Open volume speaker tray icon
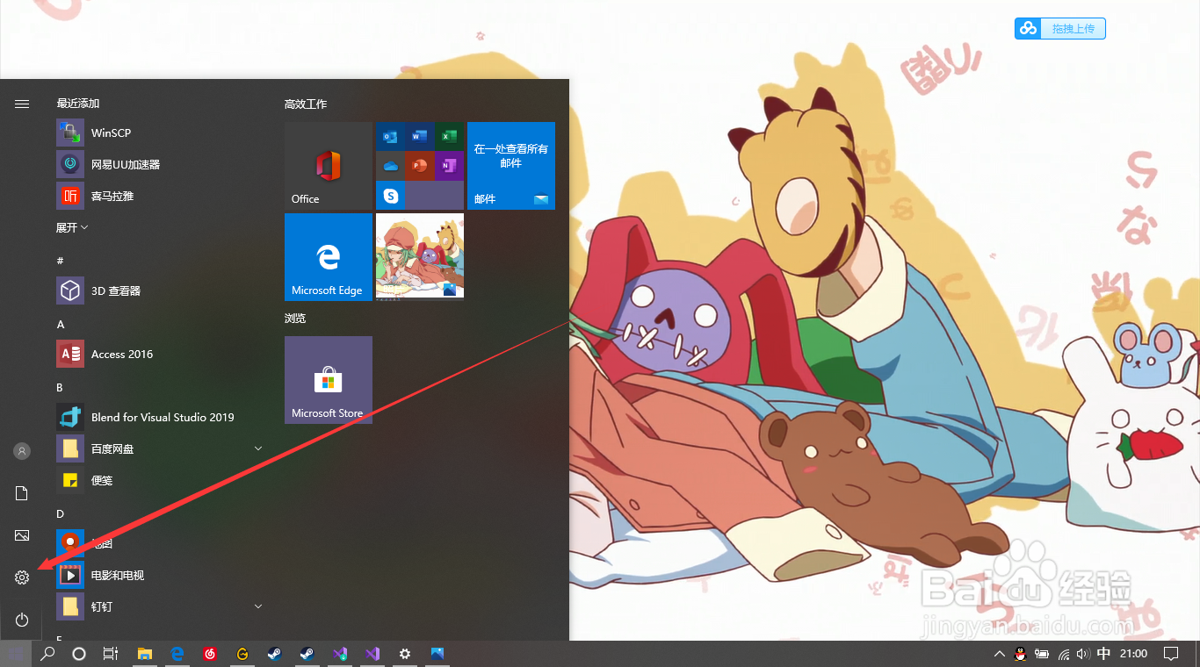The height and width of the screenshot is (667, 1200). click(x=1083, y=654)
